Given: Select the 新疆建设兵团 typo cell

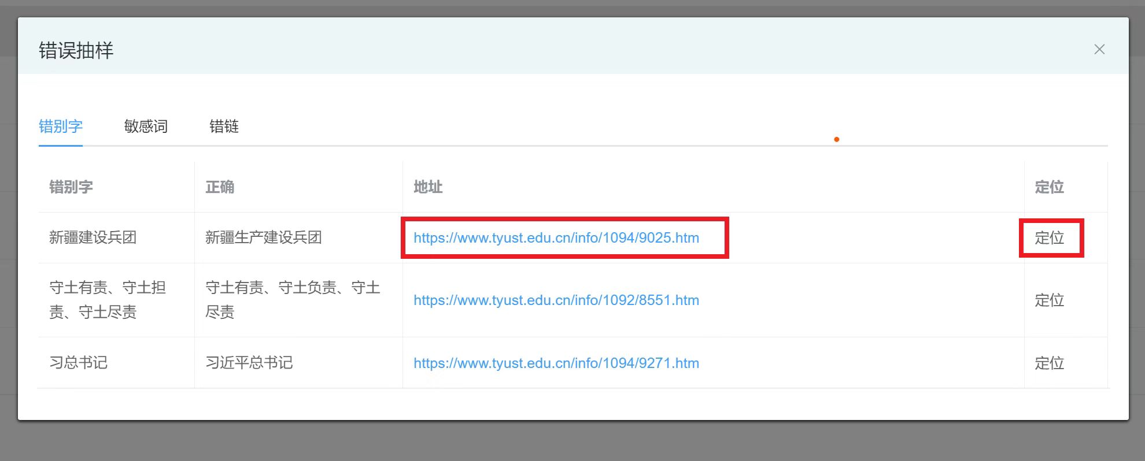Looking at the screenshot, I should [93, 237].
